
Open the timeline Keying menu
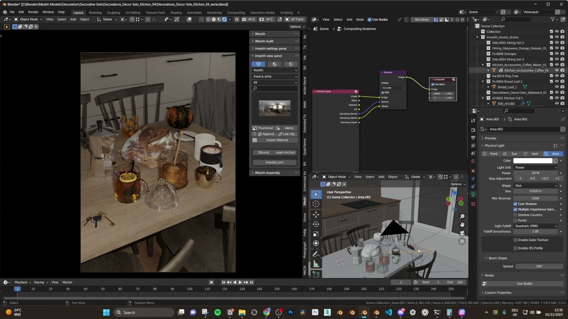(x=41, y=282)
